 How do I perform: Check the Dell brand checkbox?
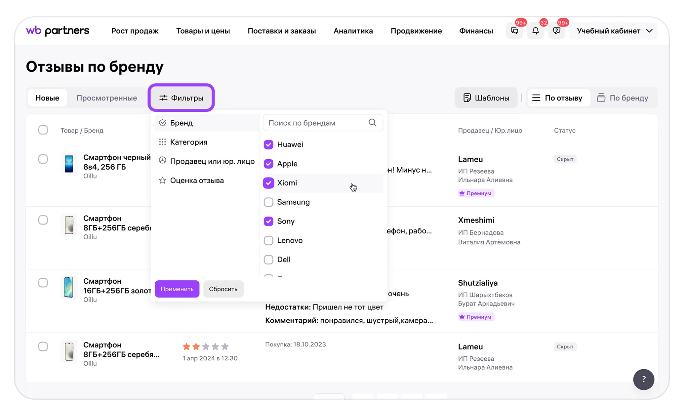[269, 259]
